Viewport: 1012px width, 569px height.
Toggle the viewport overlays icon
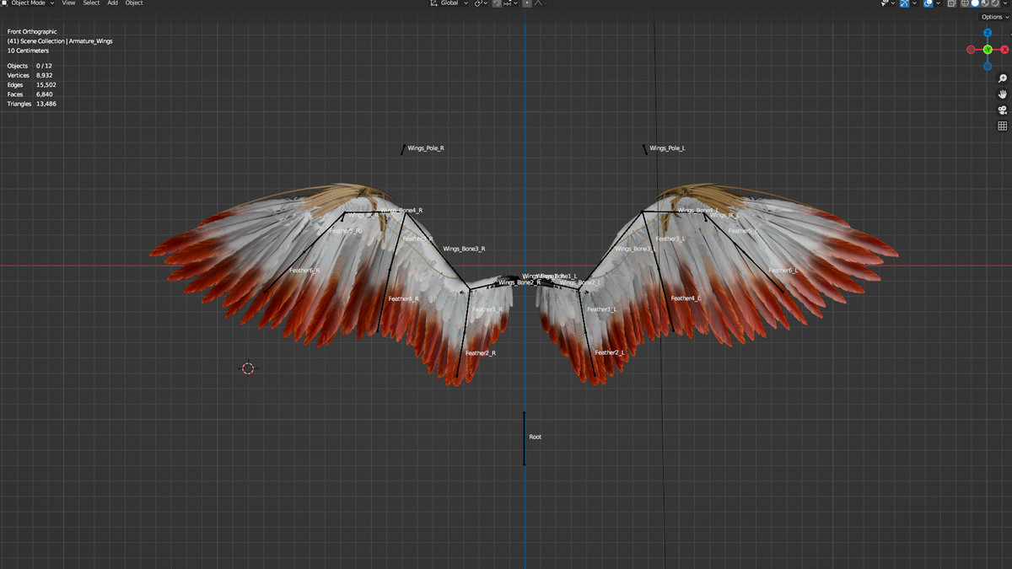pos(928,3)
